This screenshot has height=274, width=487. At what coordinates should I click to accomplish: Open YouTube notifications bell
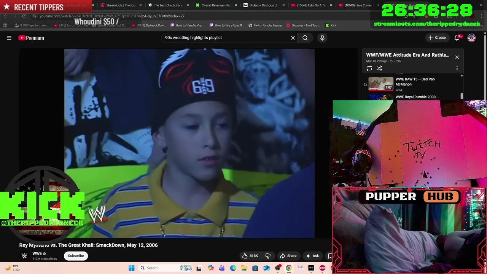[x=457, y=38]
